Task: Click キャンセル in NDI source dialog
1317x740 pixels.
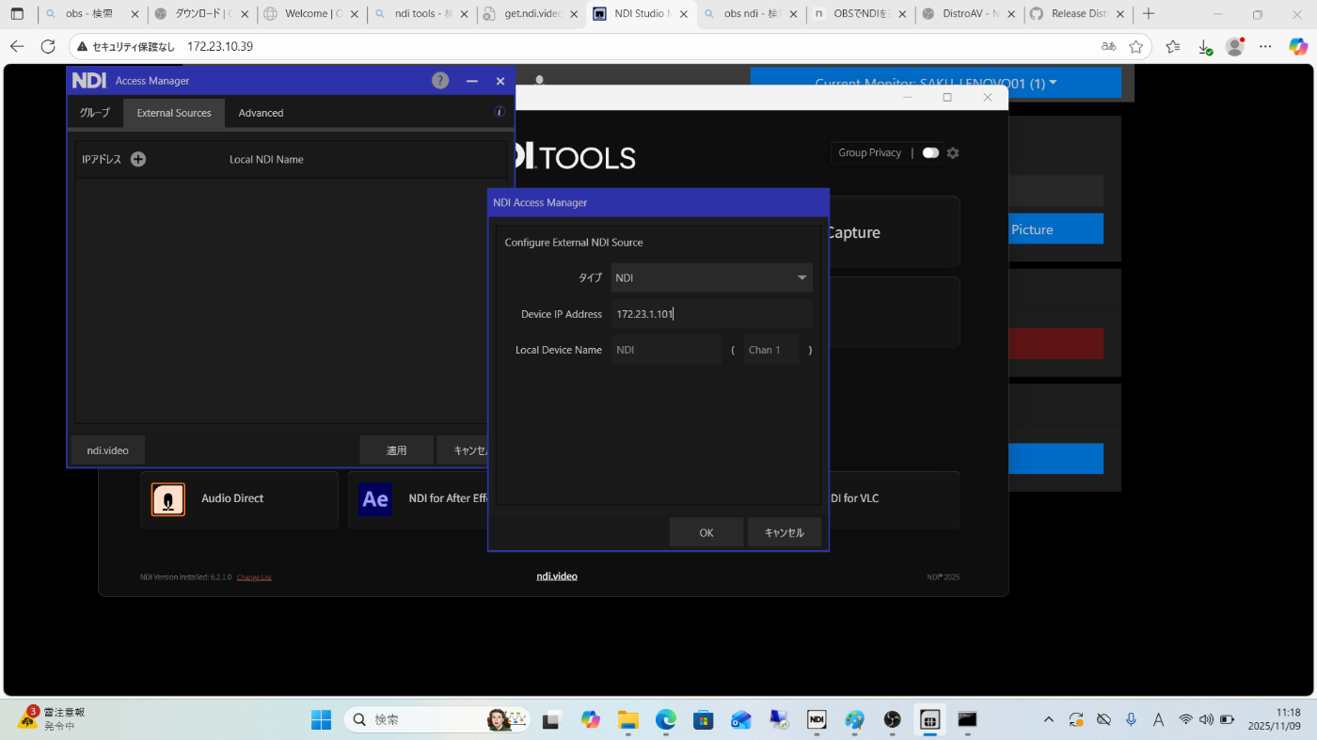Action: pos(785,532)
